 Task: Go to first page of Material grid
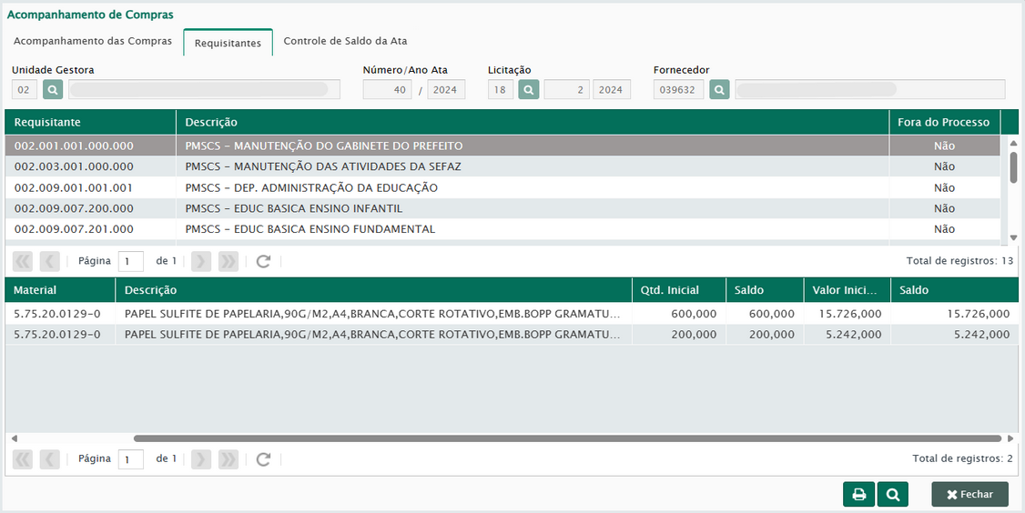23,459
